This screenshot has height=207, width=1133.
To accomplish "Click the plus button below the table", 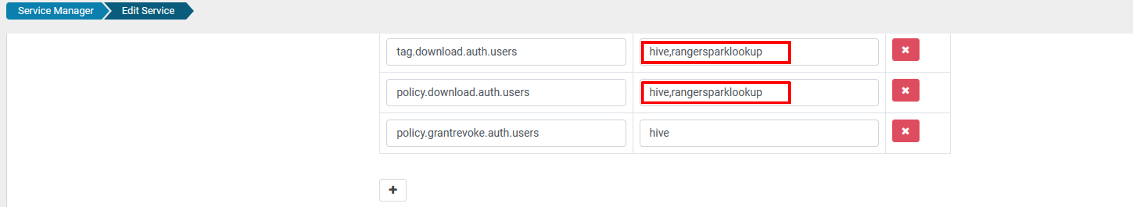I will click(x=393, y=190).
